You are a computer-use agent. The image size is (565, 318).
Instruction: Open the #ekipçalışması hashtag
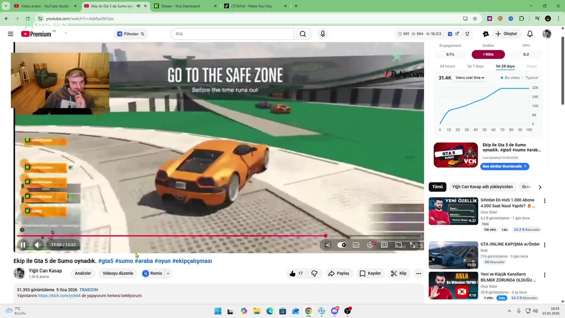[192, 261]
